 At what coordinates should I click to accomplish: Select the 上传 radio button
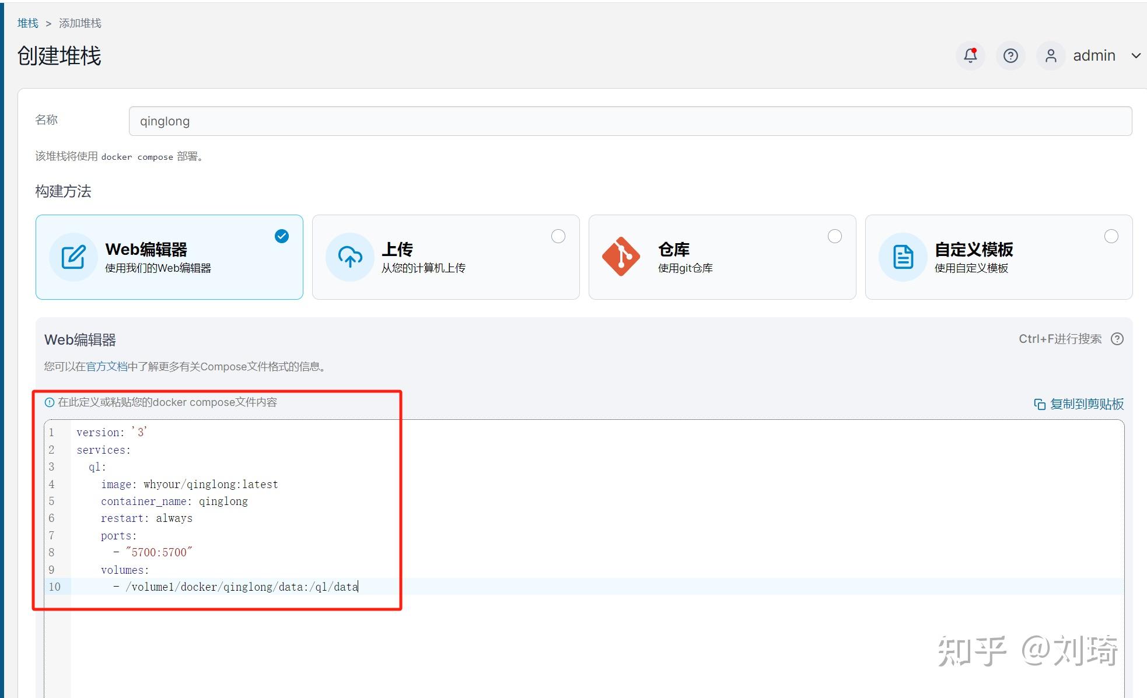(x=558, y=236)
